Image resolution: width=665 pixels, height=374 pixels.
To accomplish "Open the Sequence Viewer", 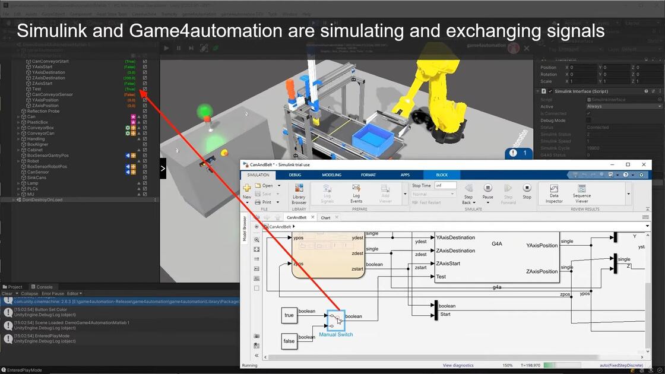I will [581, 194].
